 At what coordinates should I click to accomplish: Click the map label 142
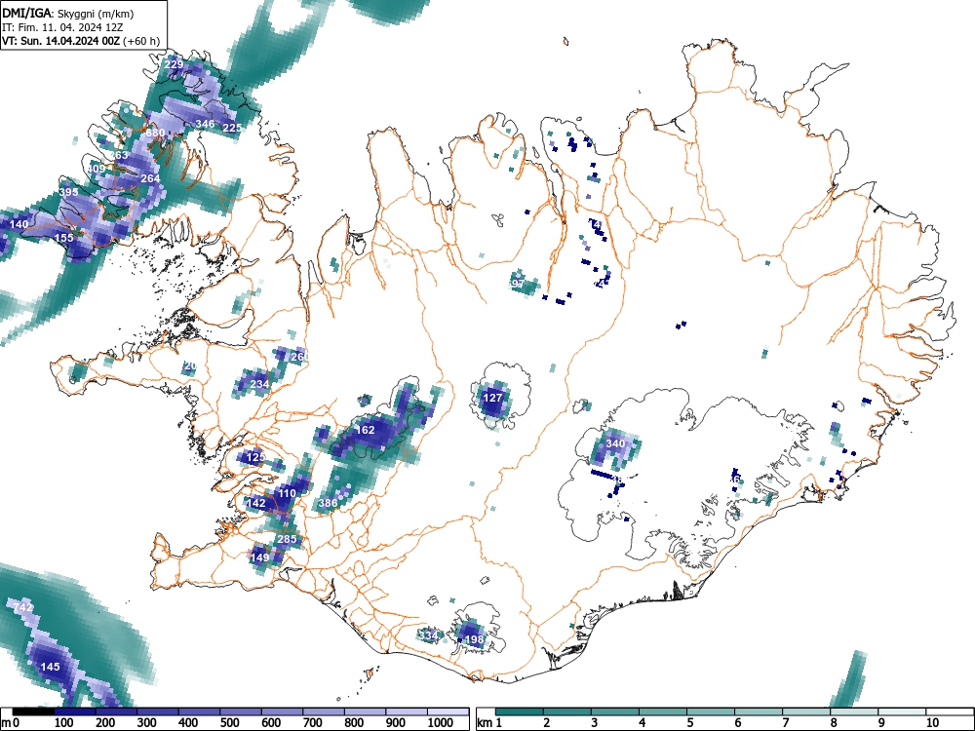256,503
